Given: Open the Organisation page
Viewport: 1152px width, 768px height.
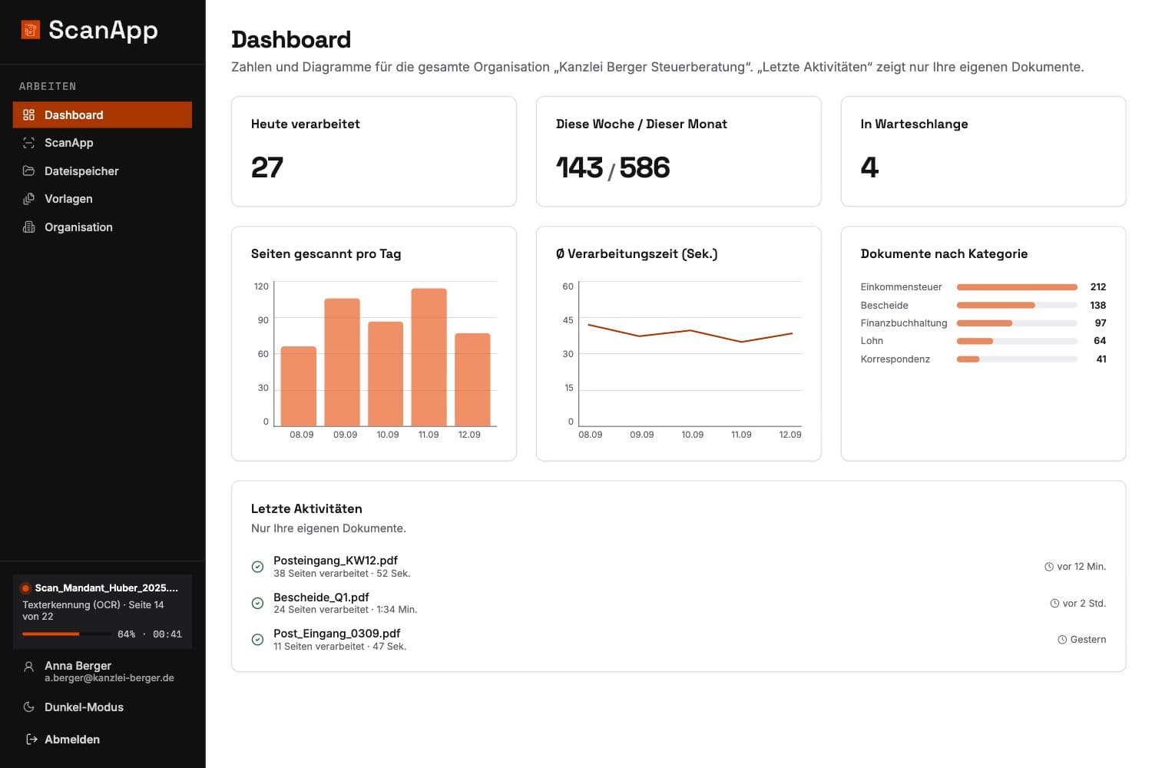Looking at the screenshot, I should tap(102, 227).
